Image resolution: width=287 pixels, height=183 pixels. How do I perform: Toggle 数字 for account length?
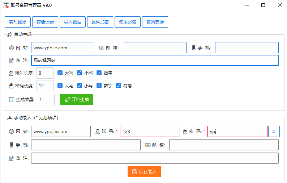99,73
